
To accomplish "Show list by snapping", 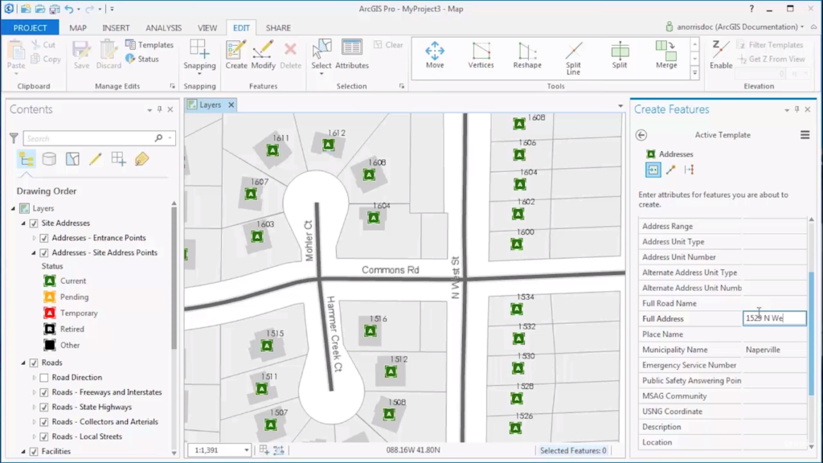I will 119,158.
